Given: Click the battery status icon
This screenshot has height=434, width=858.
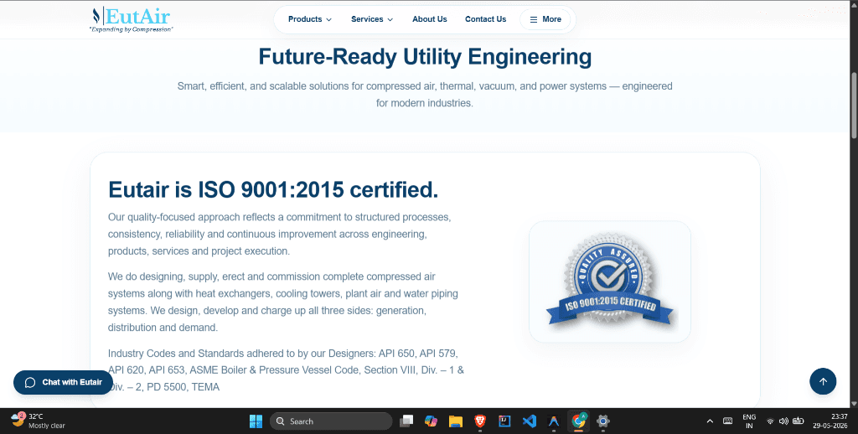Looking at the screenshot, I should click(799, 421).
